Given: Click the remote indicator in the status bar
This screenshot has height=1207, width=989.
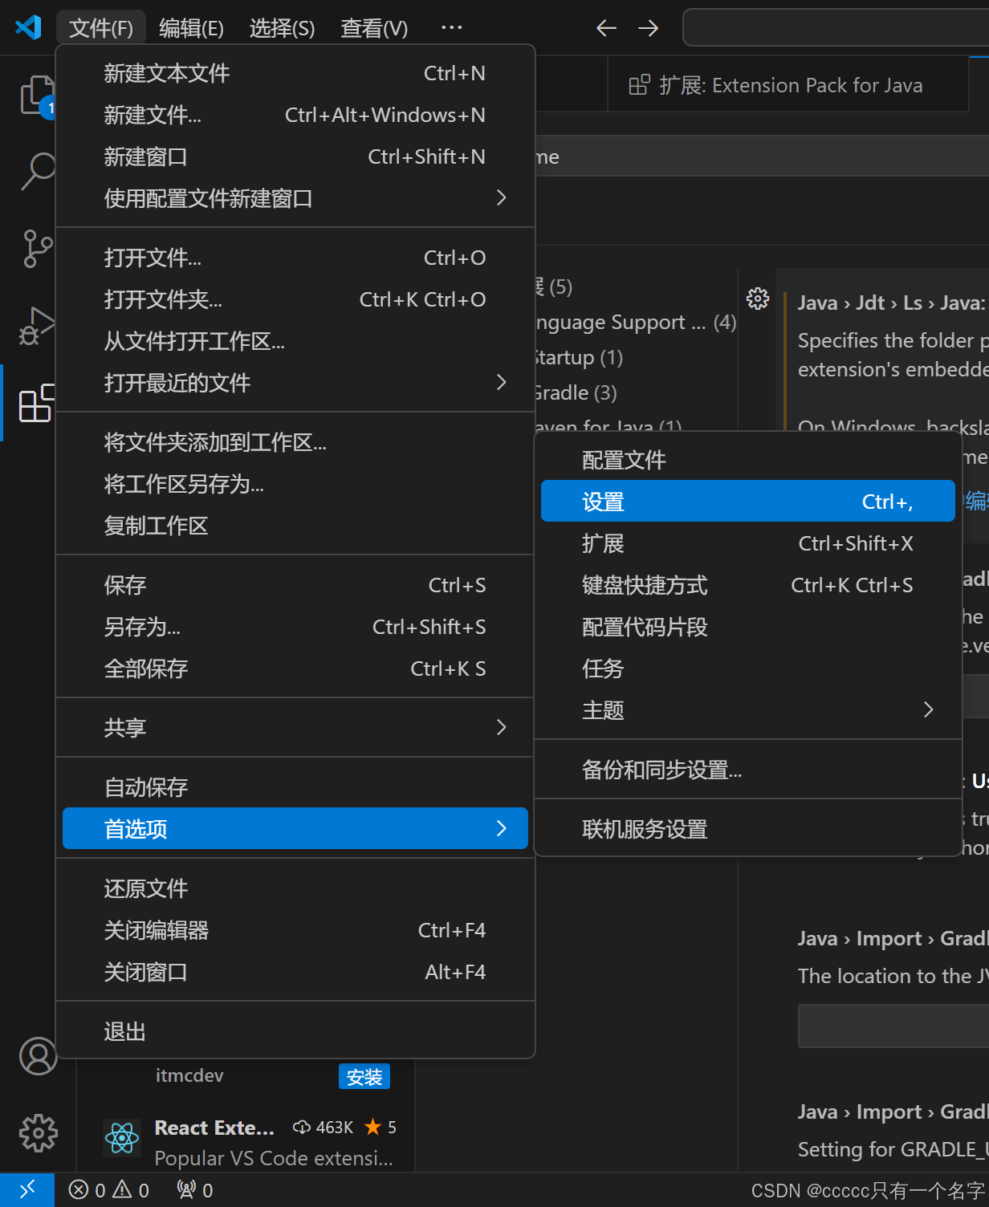Looking at the screenshot, I should click(x=27, y=1190).
